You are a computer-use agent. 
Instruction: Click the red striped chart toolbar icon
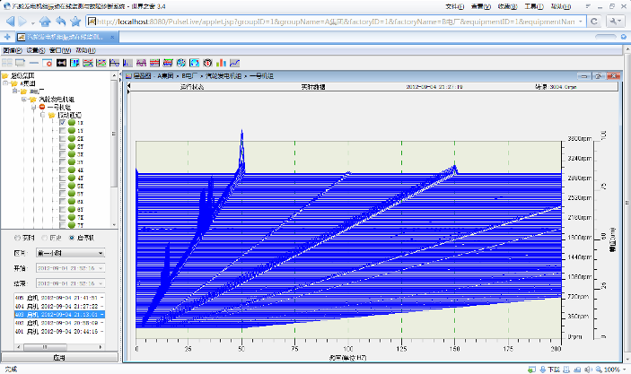click(x=154, y=63)
